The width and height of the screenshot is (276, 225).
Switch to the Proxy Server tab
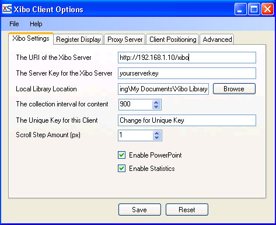coord(125,40)
